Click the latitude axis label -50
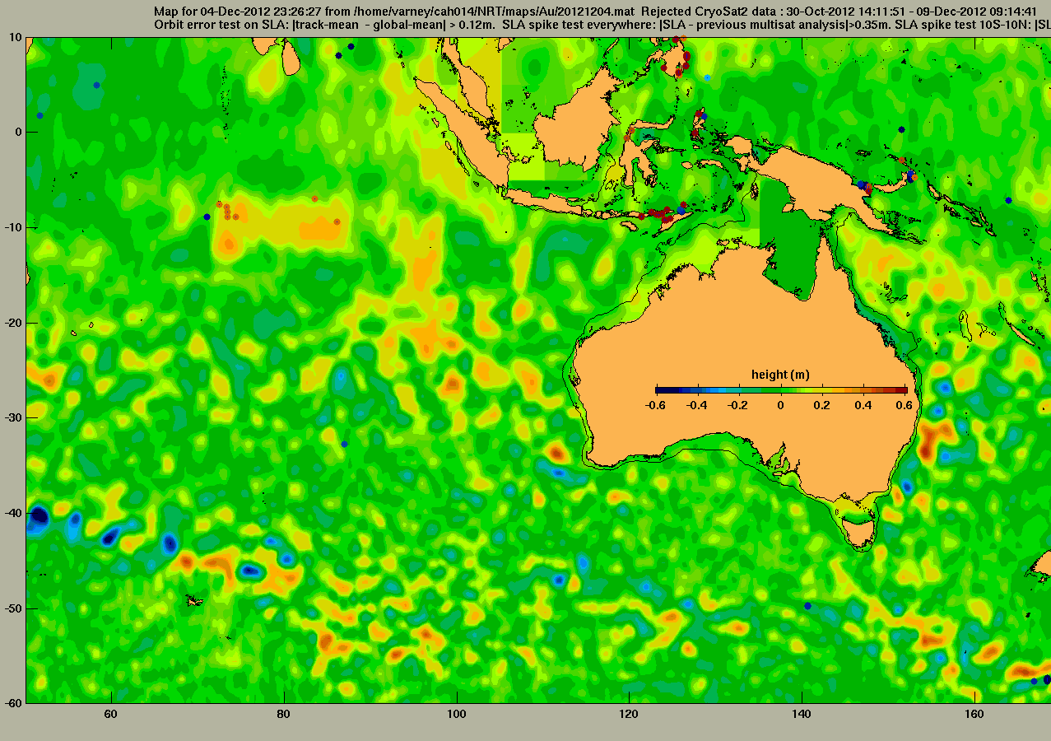 14,608
